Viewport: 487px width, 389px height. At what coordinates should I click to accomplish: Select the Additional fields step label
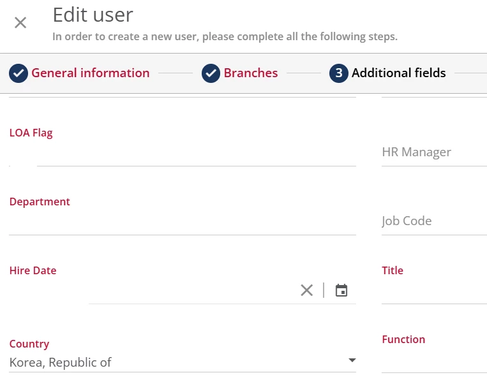point(398,73)
